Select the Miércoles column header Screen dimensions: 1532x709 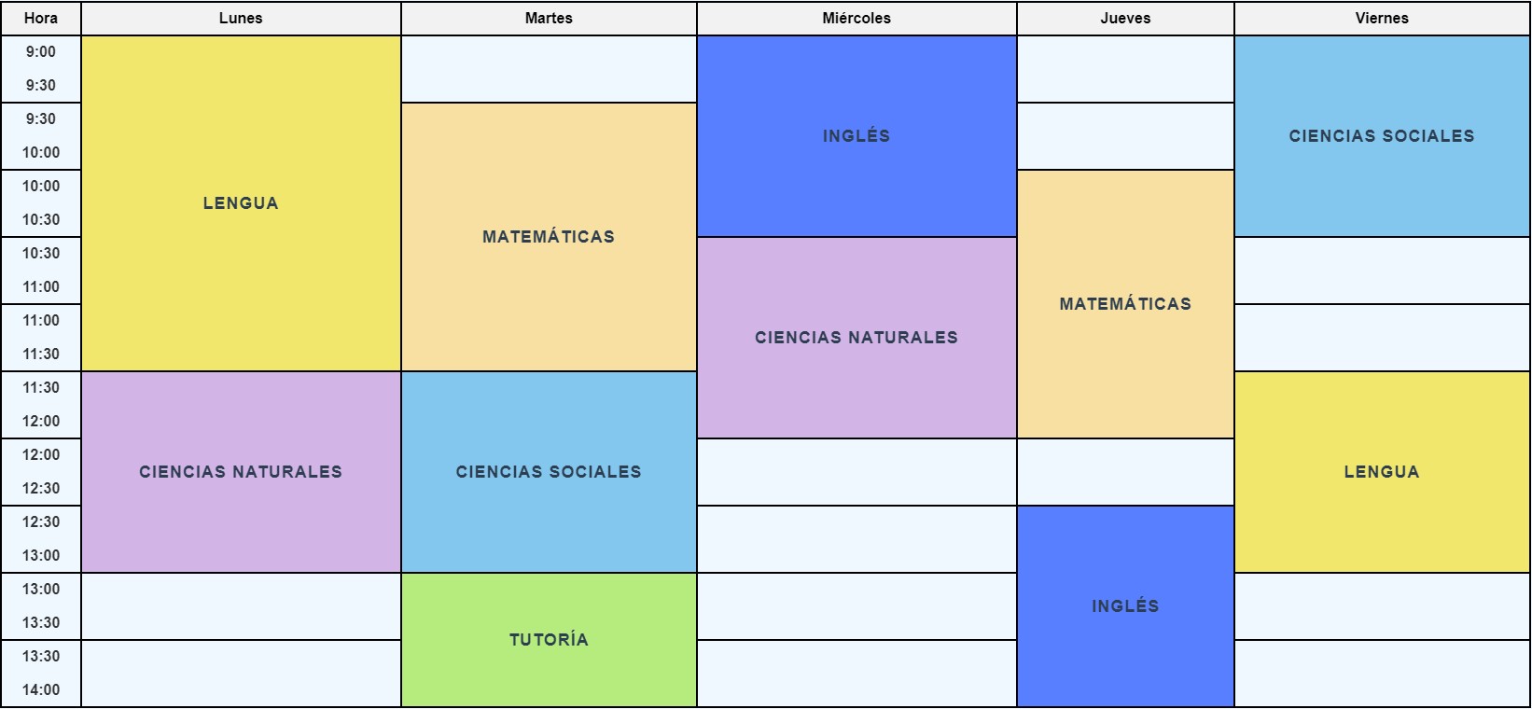point(856,19)
